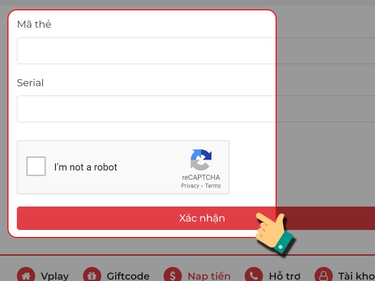The image size is (375, 281).
Task: Select the Vplay home icon
Action: tap(27, 274)
